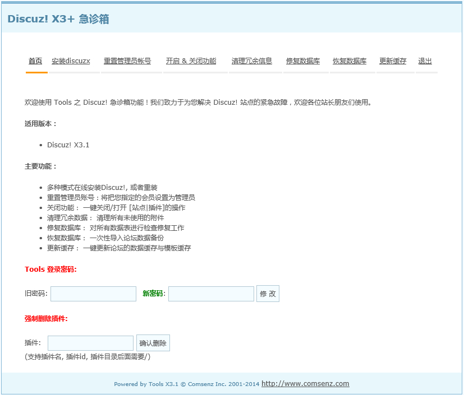
Task: Select the 清理冗余信息 tab
Action: tap(252, 61)
